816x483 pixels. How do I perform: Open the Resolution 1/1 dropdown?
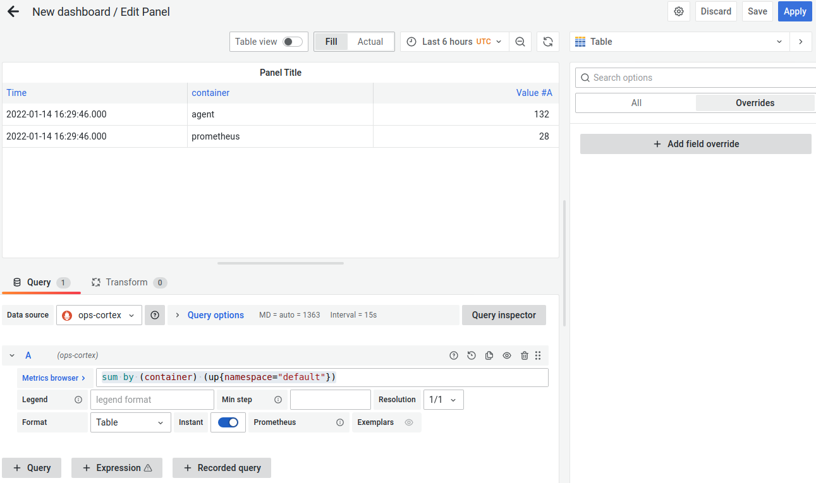click(444, 400)
